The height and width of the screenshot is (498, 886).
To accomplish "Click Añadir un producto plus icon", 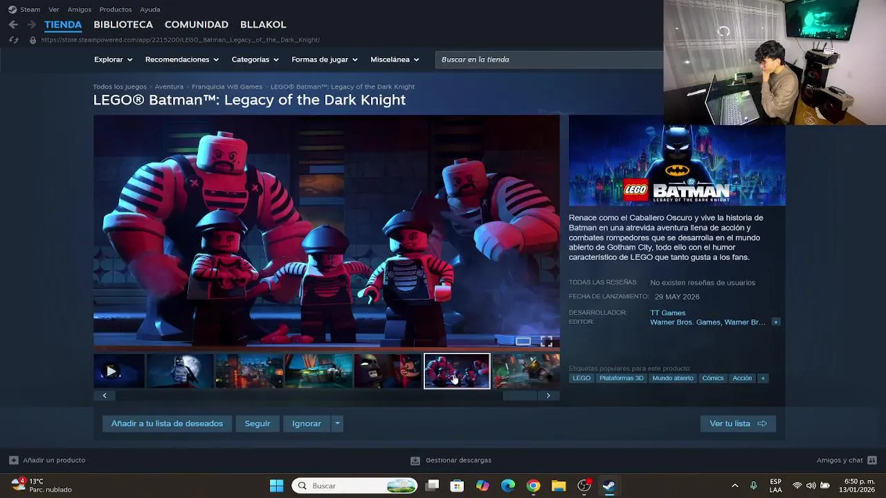I will point(14,460).
